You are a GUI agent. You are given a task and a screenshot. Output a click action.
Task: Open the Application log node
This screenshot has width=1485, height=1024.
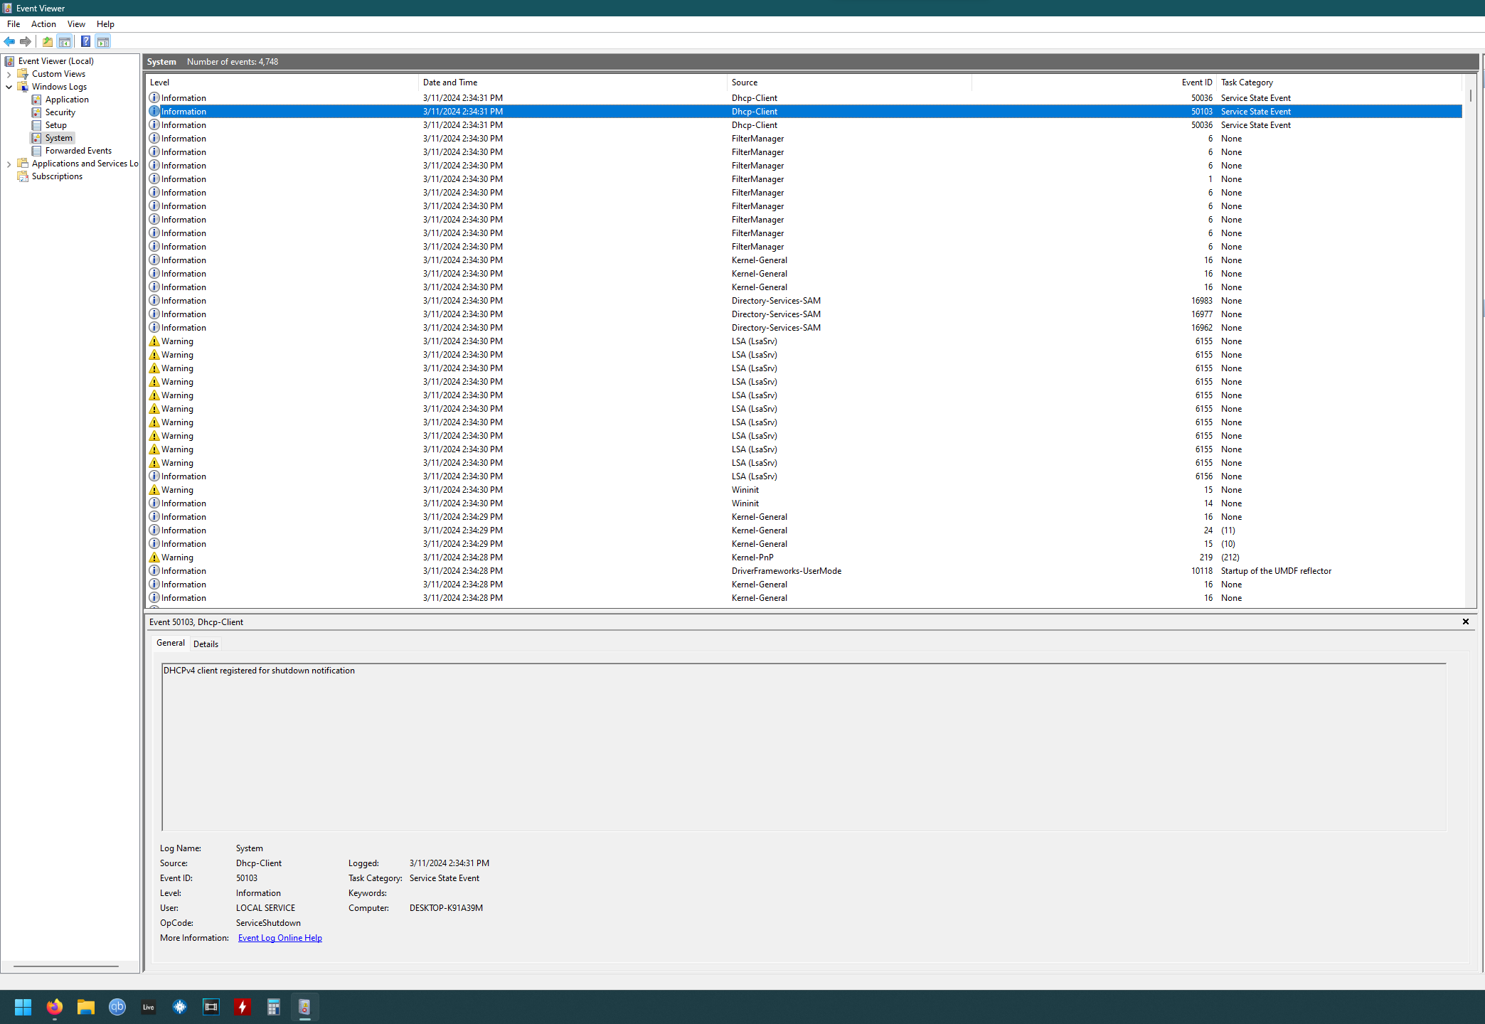click(x=67, y=100)
